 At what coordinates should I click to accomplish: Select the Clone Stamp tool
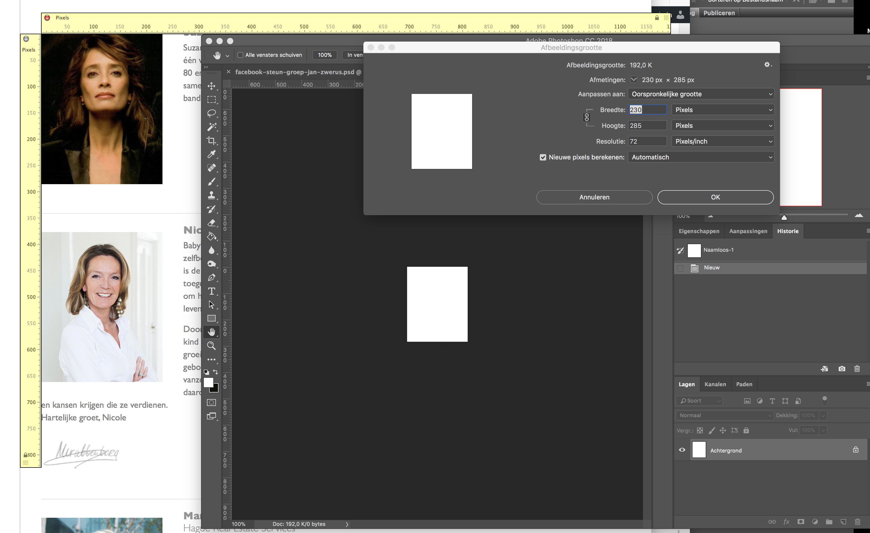(211, 195)
